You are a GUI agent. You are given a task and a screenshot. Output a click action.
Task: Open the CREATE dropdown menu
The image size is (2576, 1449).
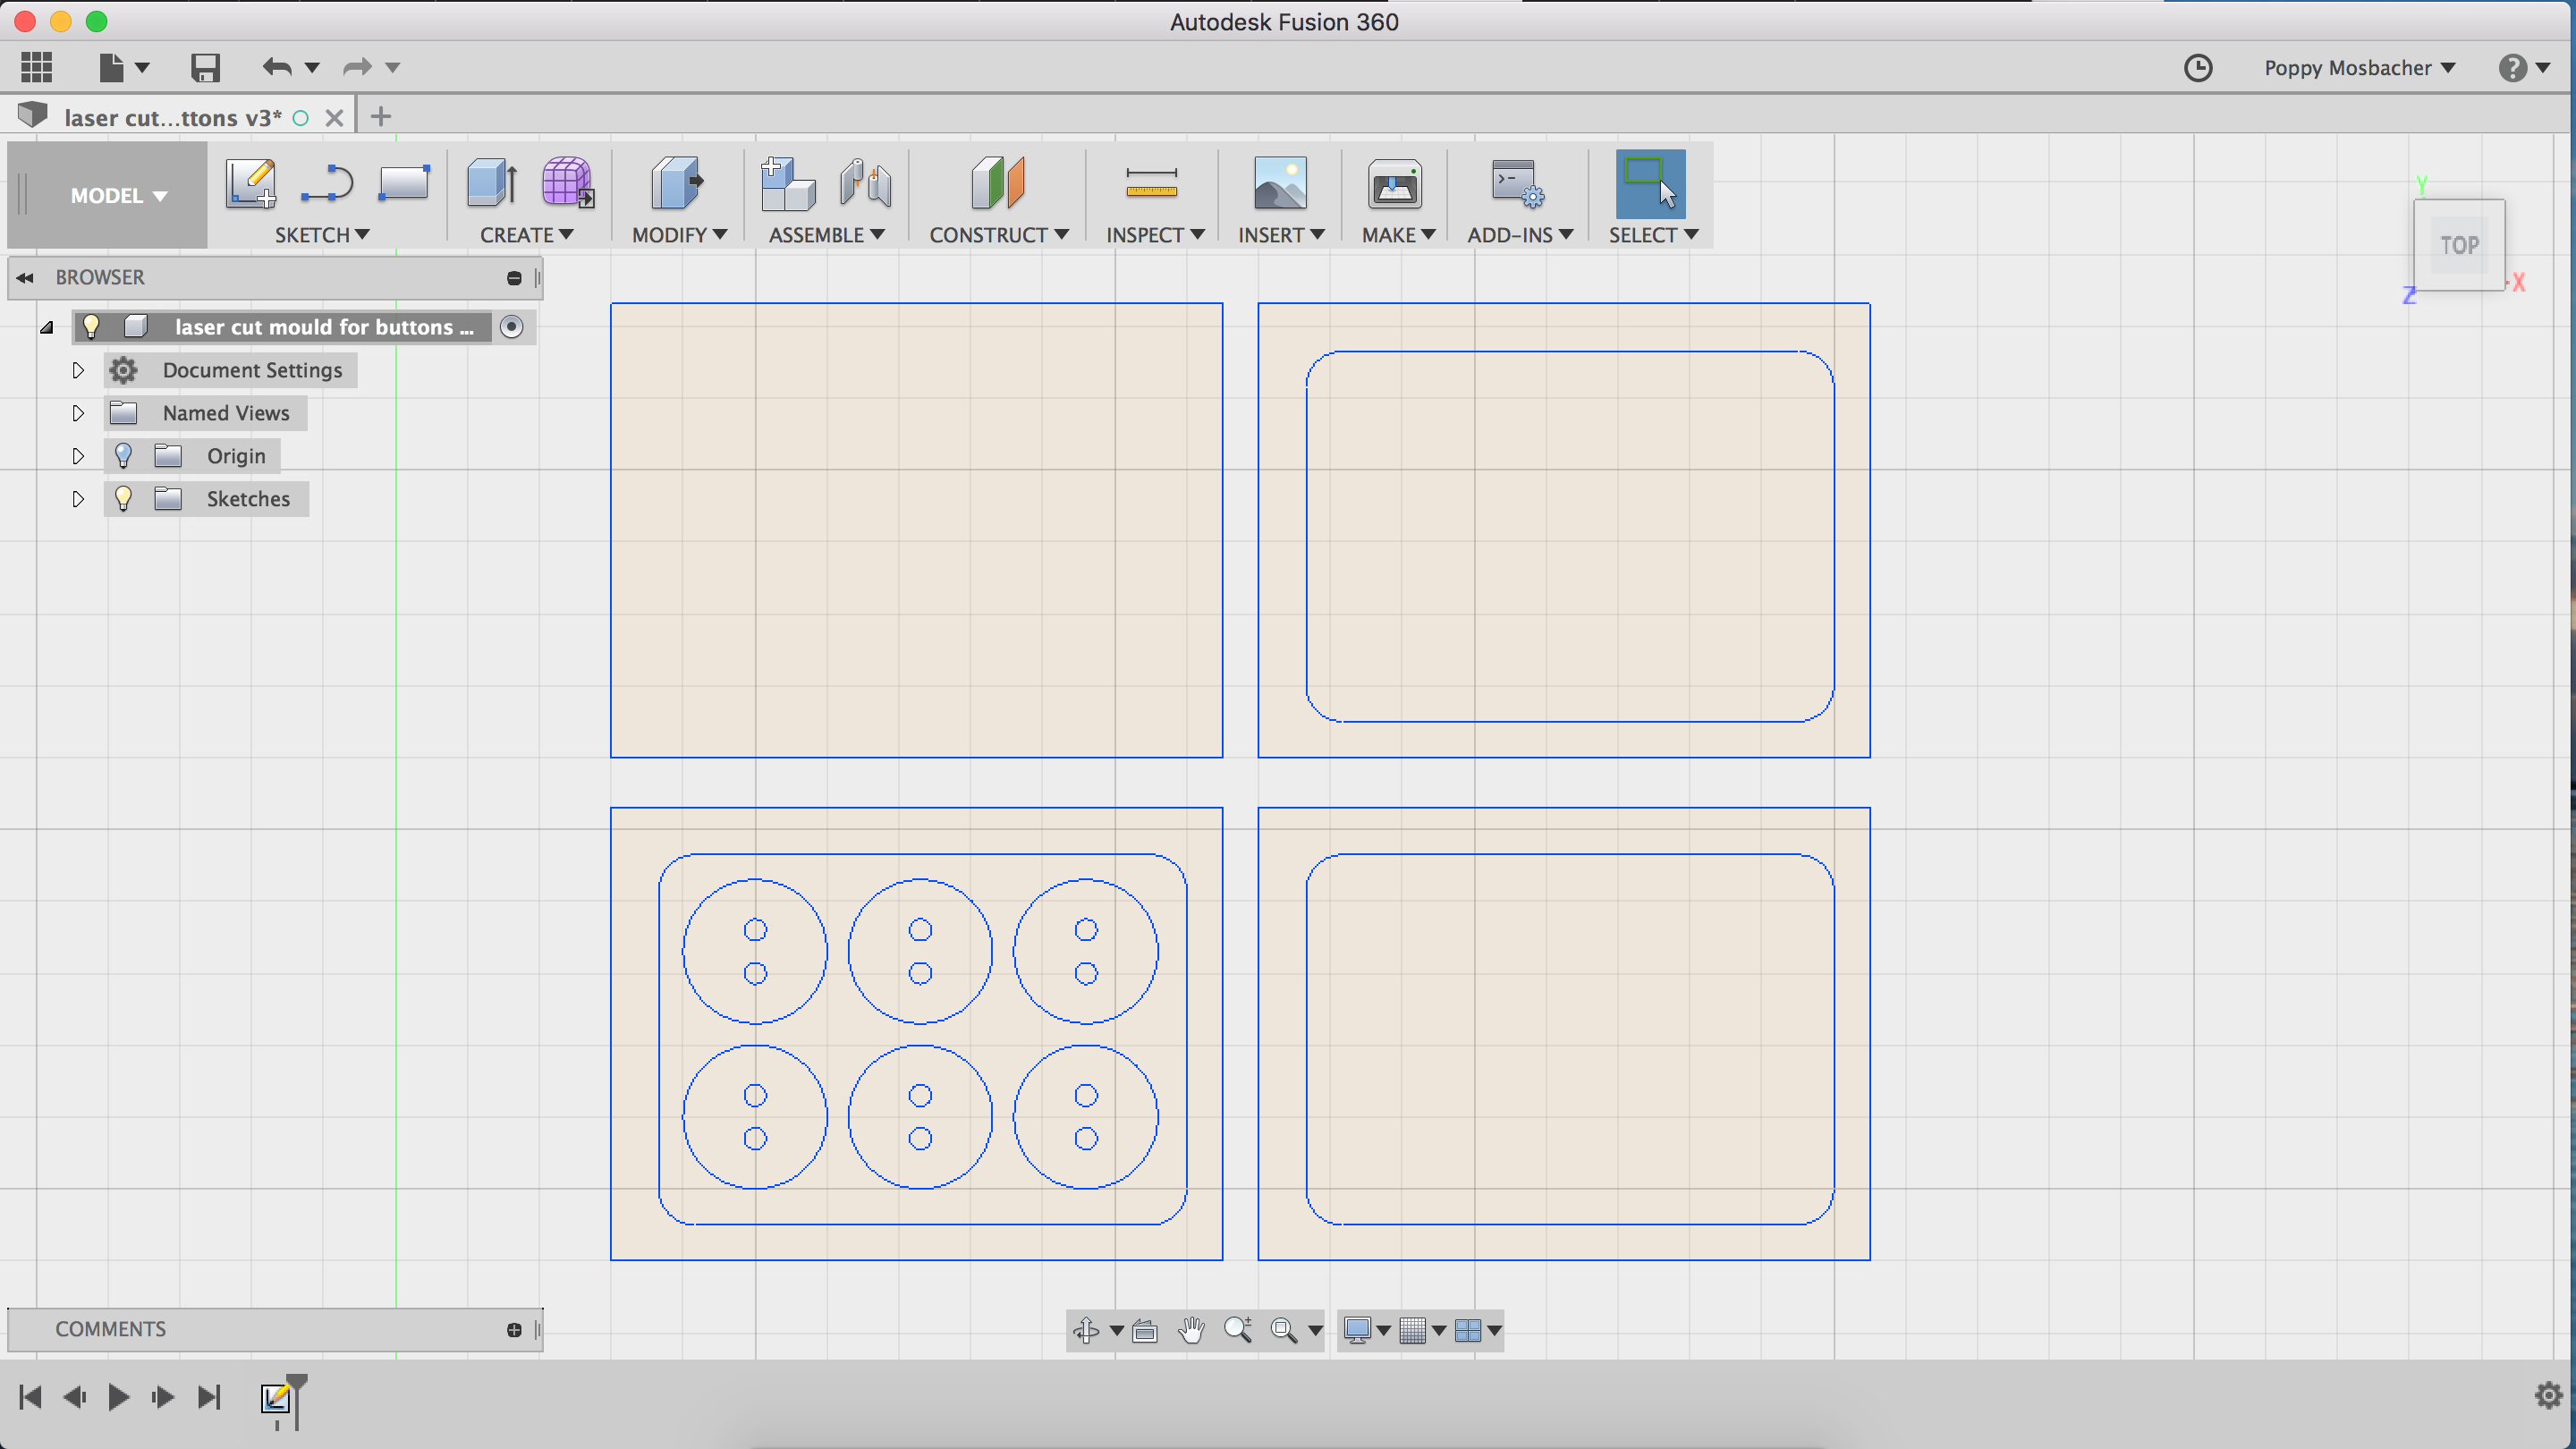click(527, 234)
